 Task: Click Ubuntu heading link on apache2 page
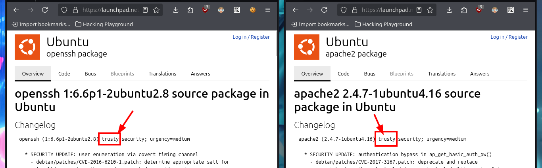(x=347, y=42)
